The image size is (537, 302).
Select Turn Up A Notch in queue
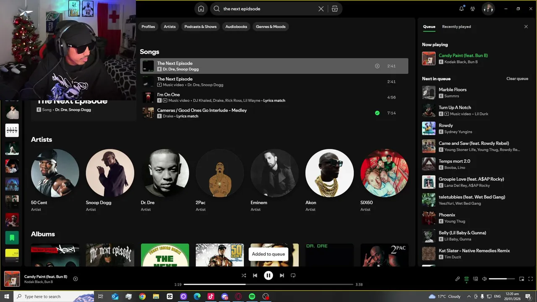(475, 110)
